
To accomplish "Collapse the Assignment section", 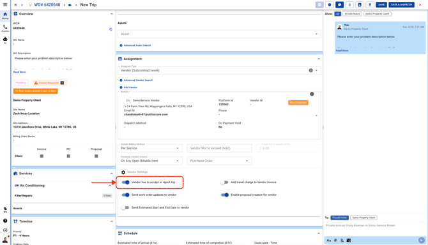I will [x=319, y=59].
